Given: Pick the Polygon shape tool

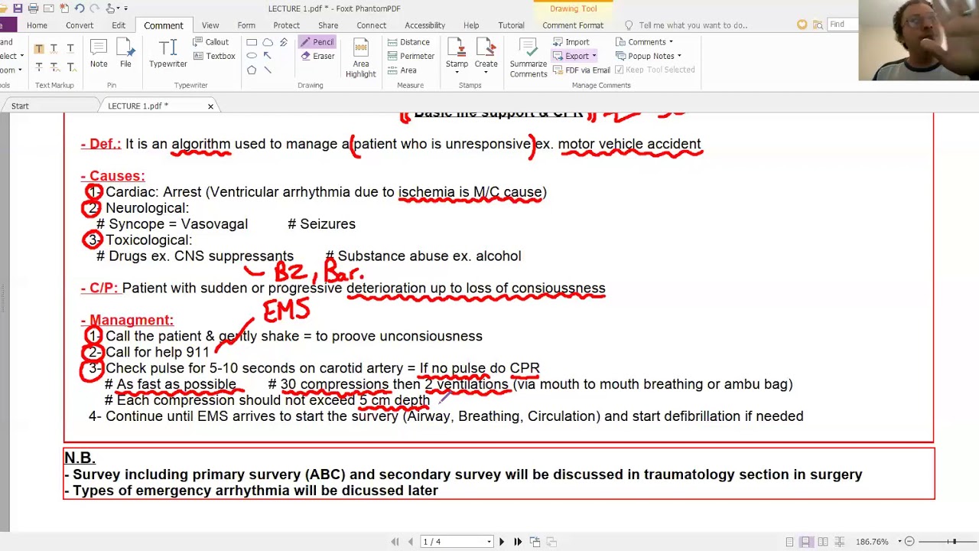Looking at the screenshot, I should tap(252, 70).
